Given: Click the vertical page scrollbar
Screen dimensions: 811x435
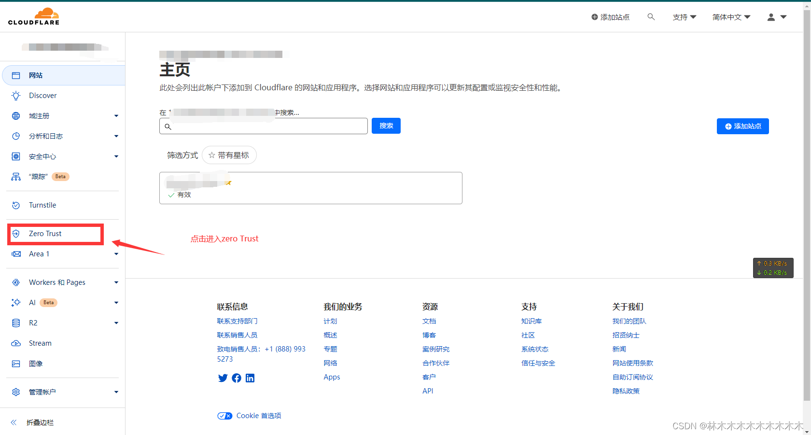Looking at the screenshot, I should click(807, 205).
